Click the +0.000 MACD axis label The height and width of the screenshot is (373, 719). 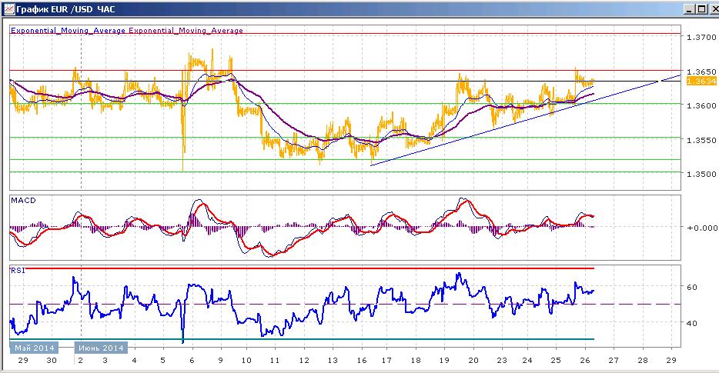pyautogui.click(x=702, y=228)
